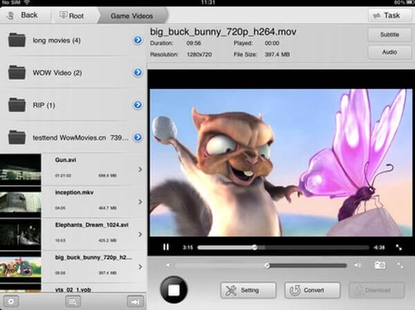
Task: Pause the video playback
Action: pos(166,247)
